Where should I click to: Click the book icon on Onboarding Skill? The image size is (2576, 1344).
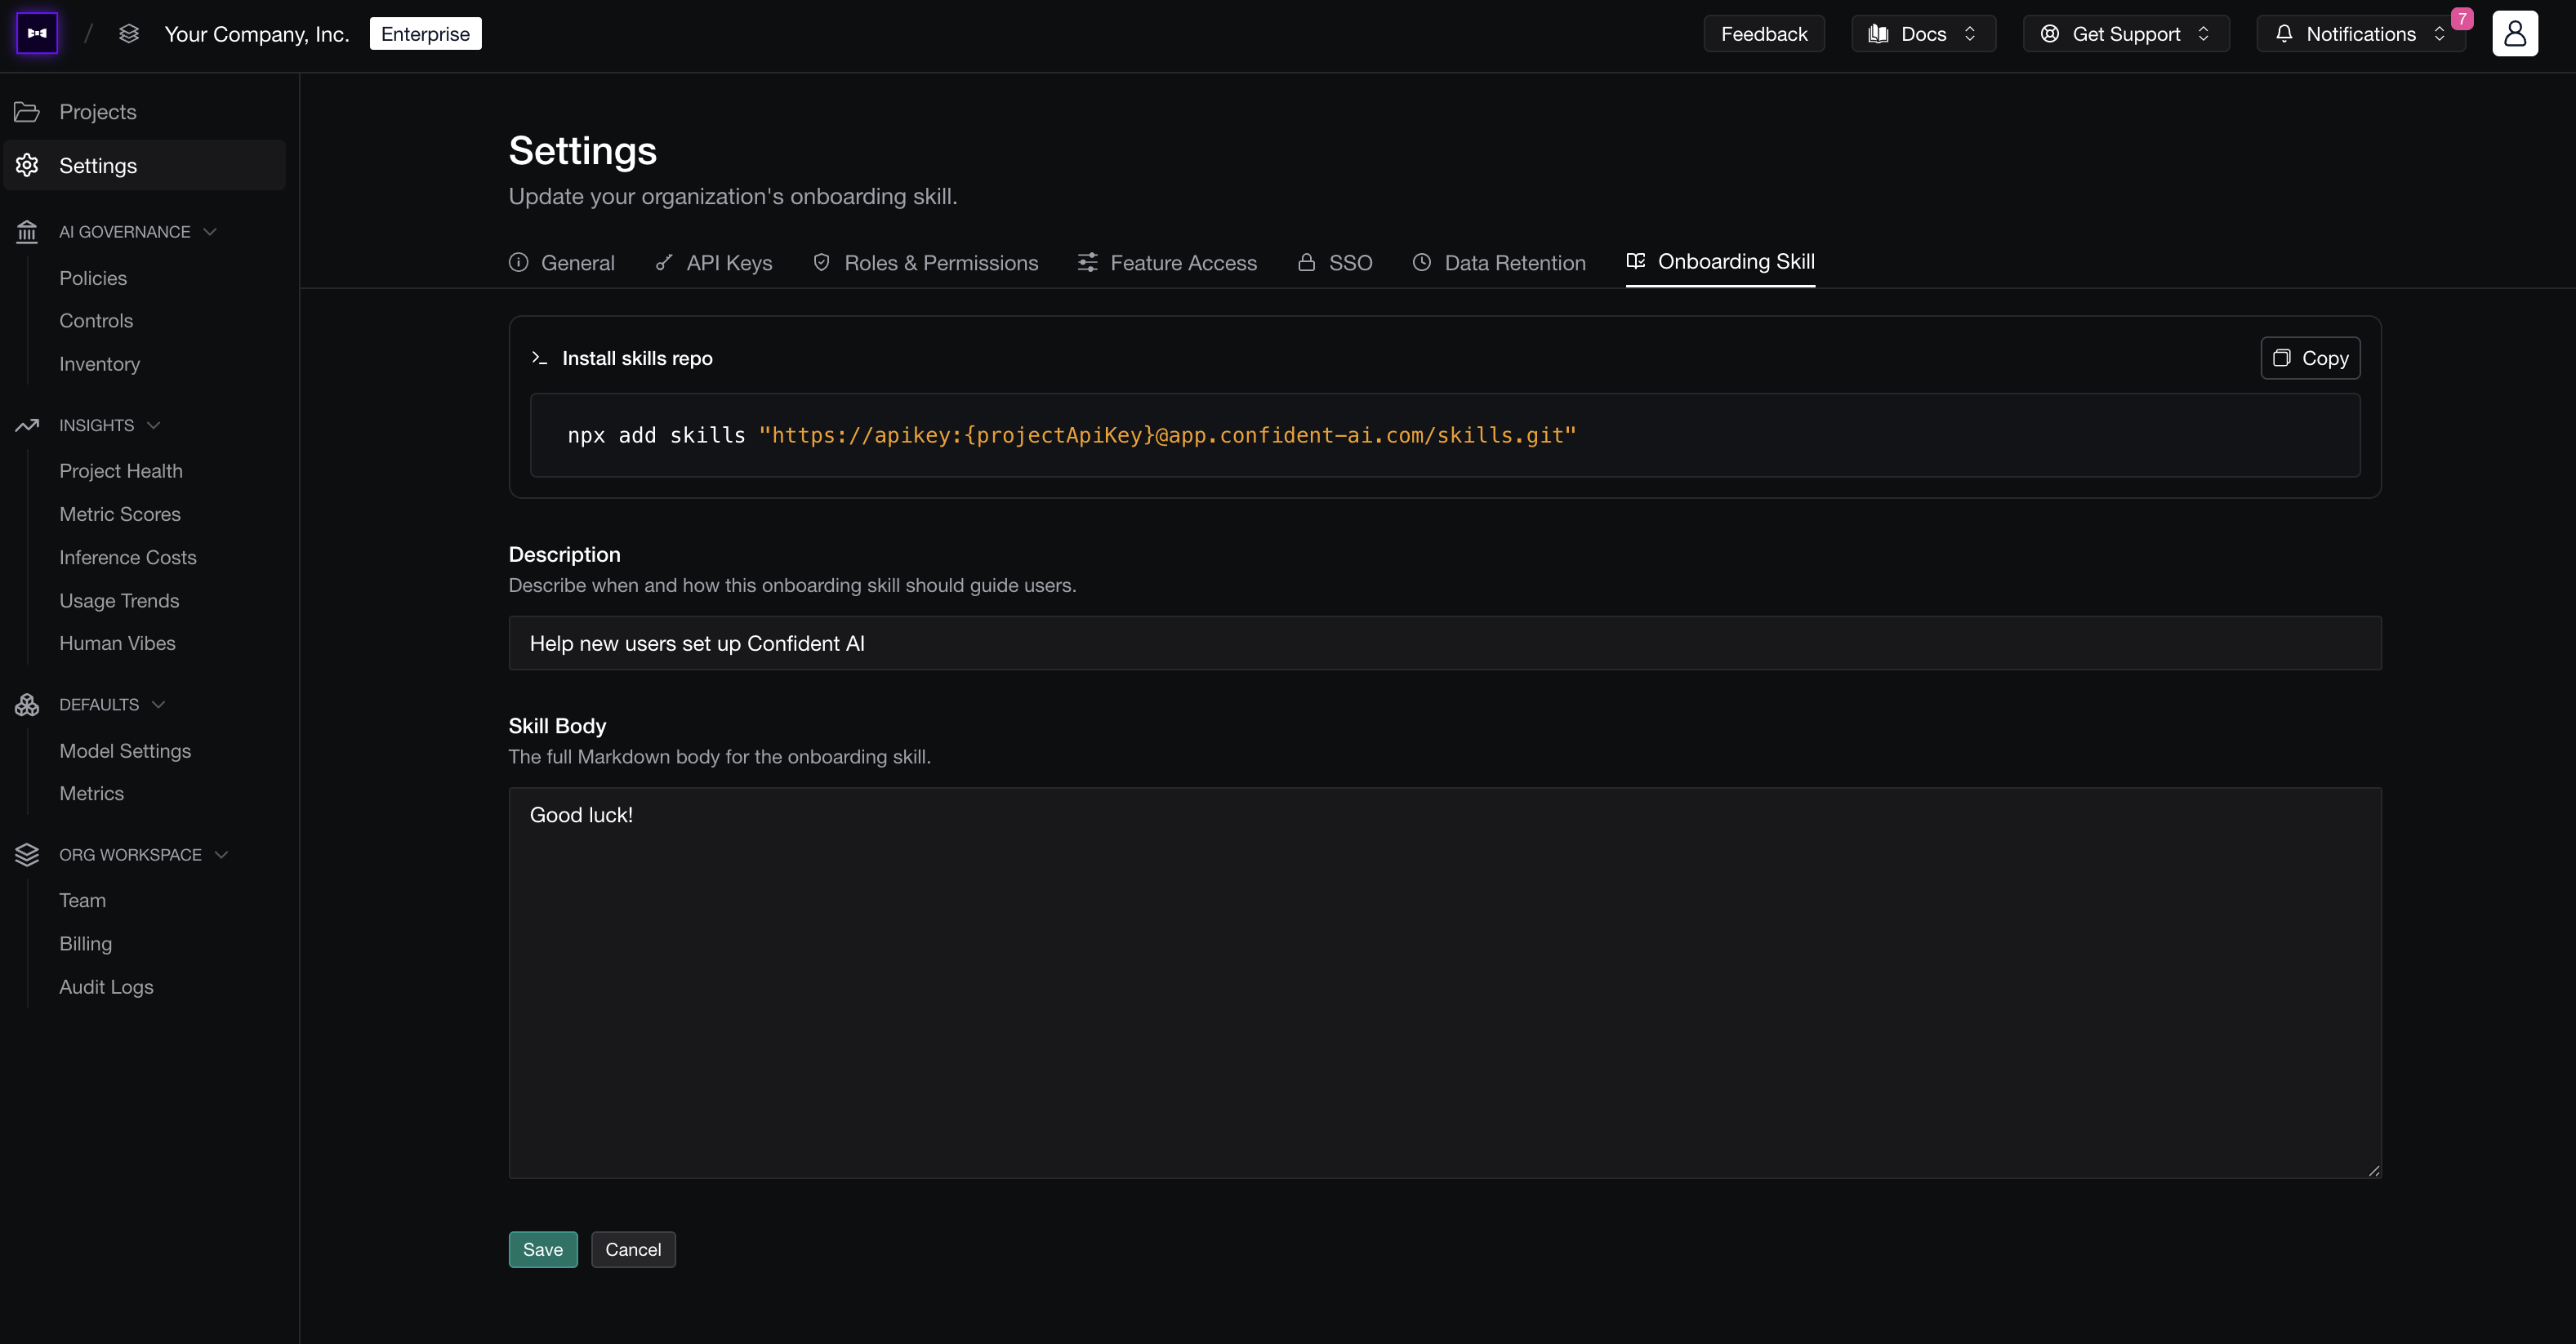1636,261
